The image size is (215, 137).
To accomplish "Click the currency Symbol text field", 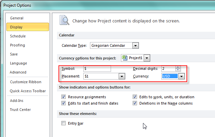I will [x=97, y=68].
